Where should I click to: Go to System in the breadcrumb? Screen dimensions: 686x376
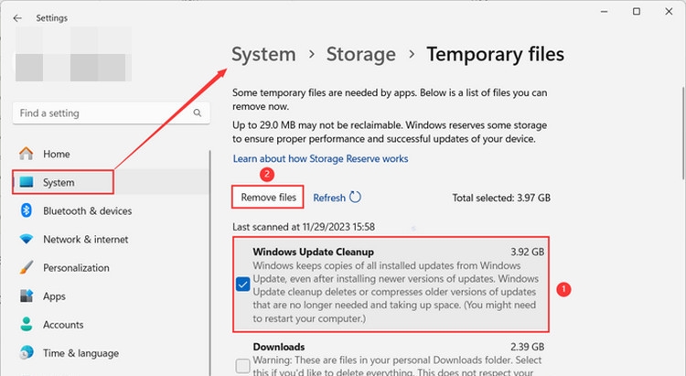coord(263,54)
